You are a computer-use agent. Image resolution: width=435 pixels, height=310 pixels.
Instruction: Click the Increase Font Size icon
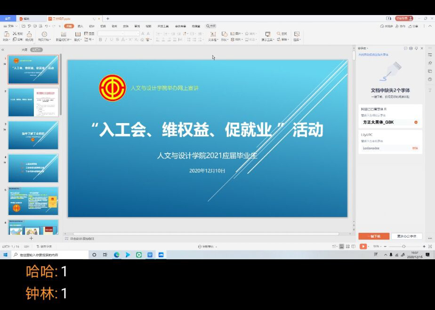tap(143, 33)
